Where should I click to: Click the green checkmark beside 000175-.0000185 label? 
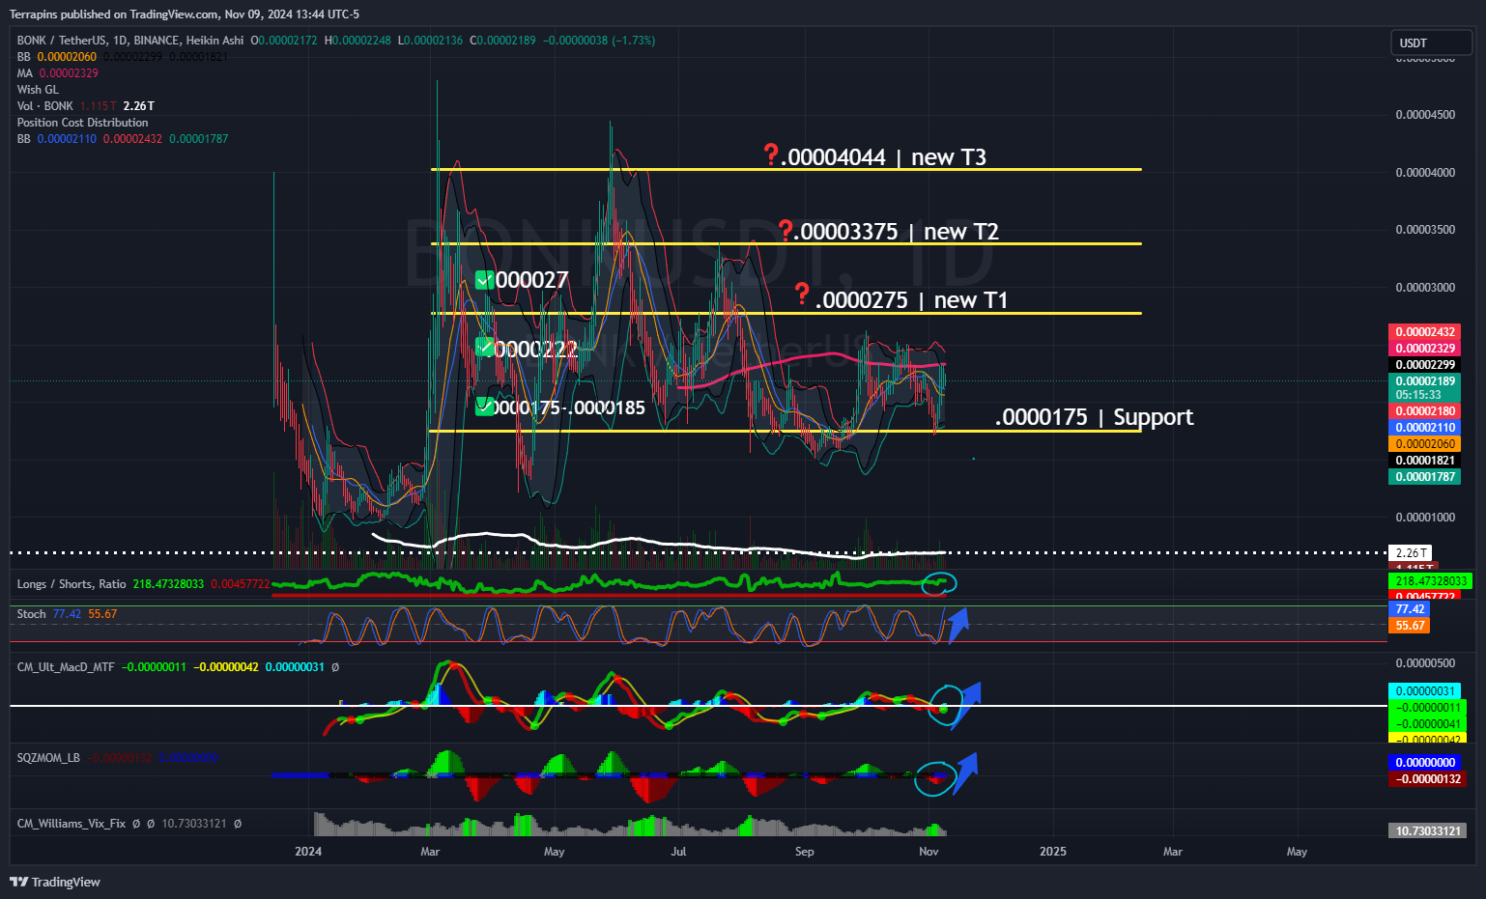tap(485, 407)
